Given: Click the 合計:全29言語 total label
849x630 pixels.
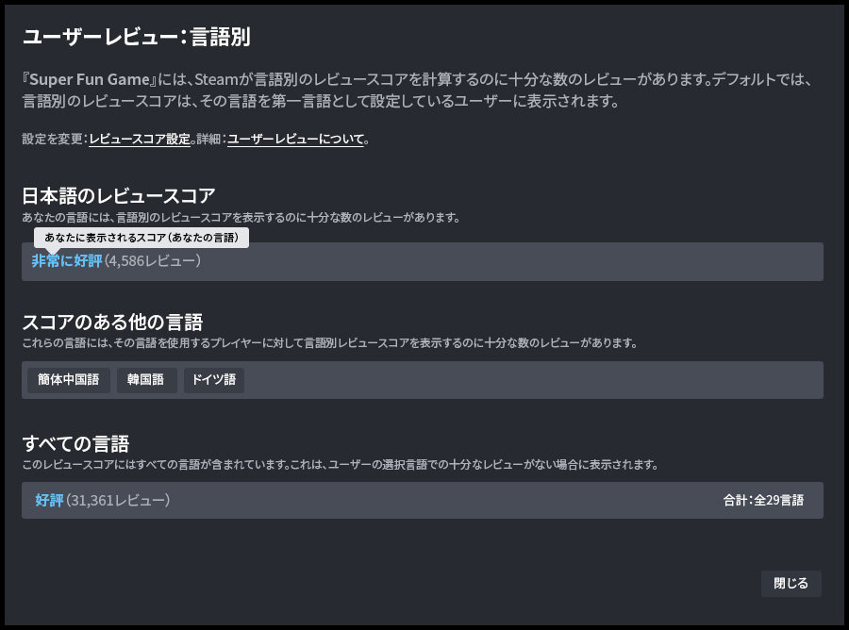Looking at the screenshot, I should pos(764,501).
